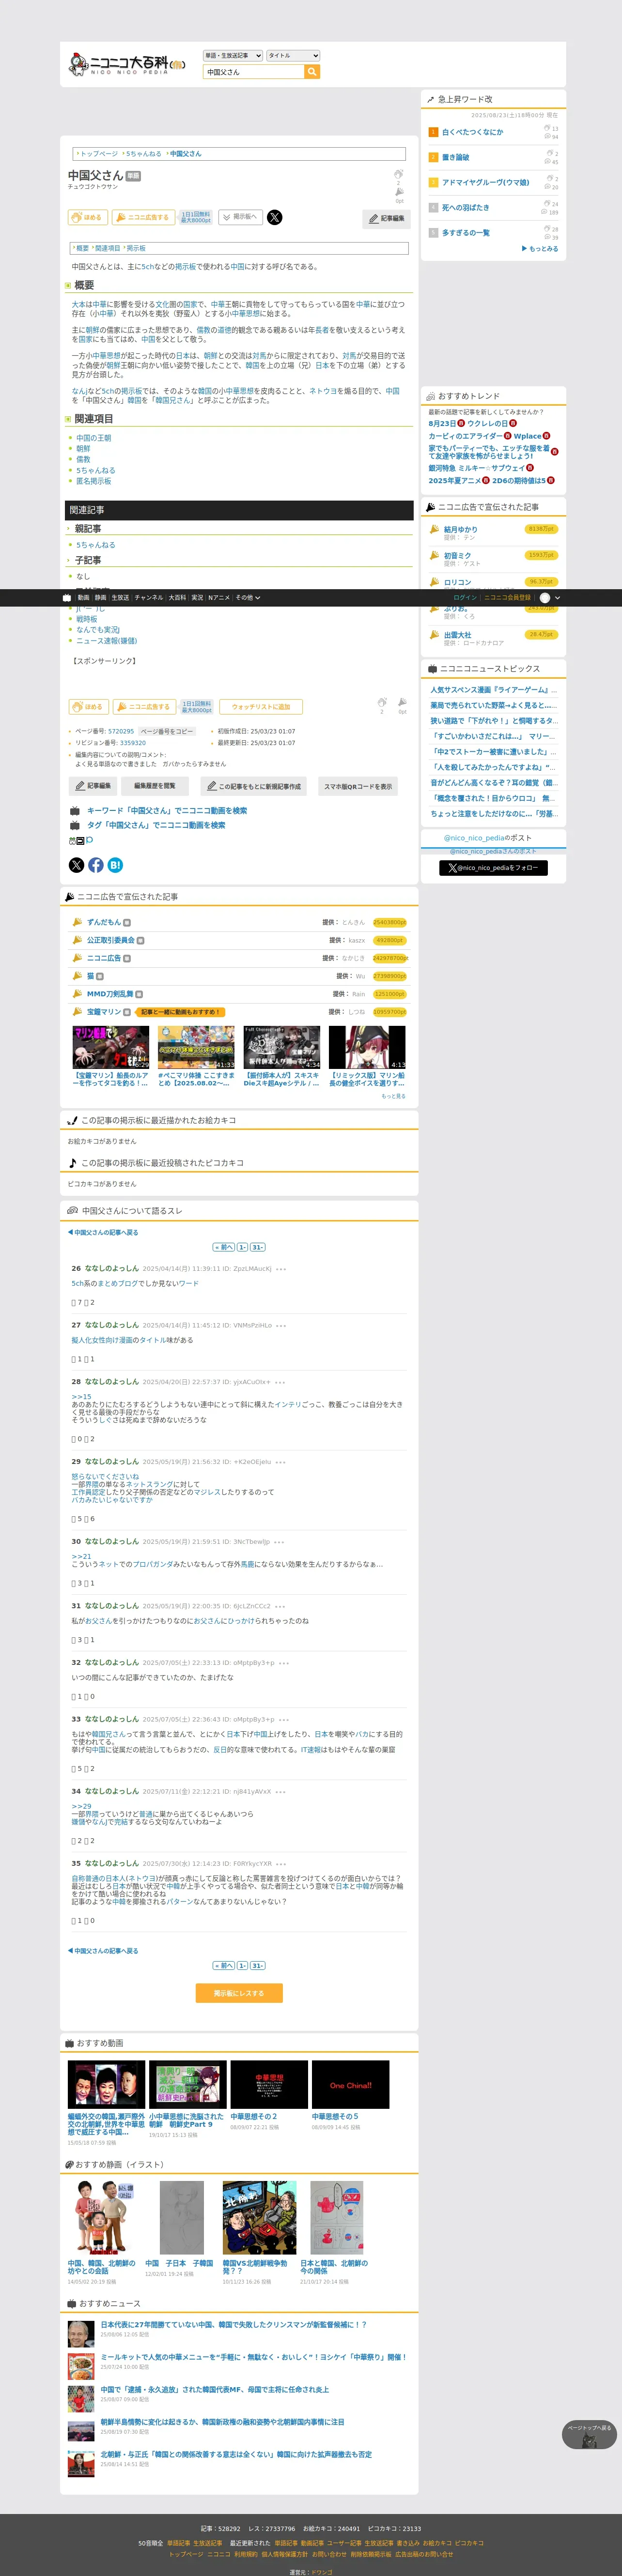Click the upper 中国父さんの記事へ戻る link

(103, 1233)
